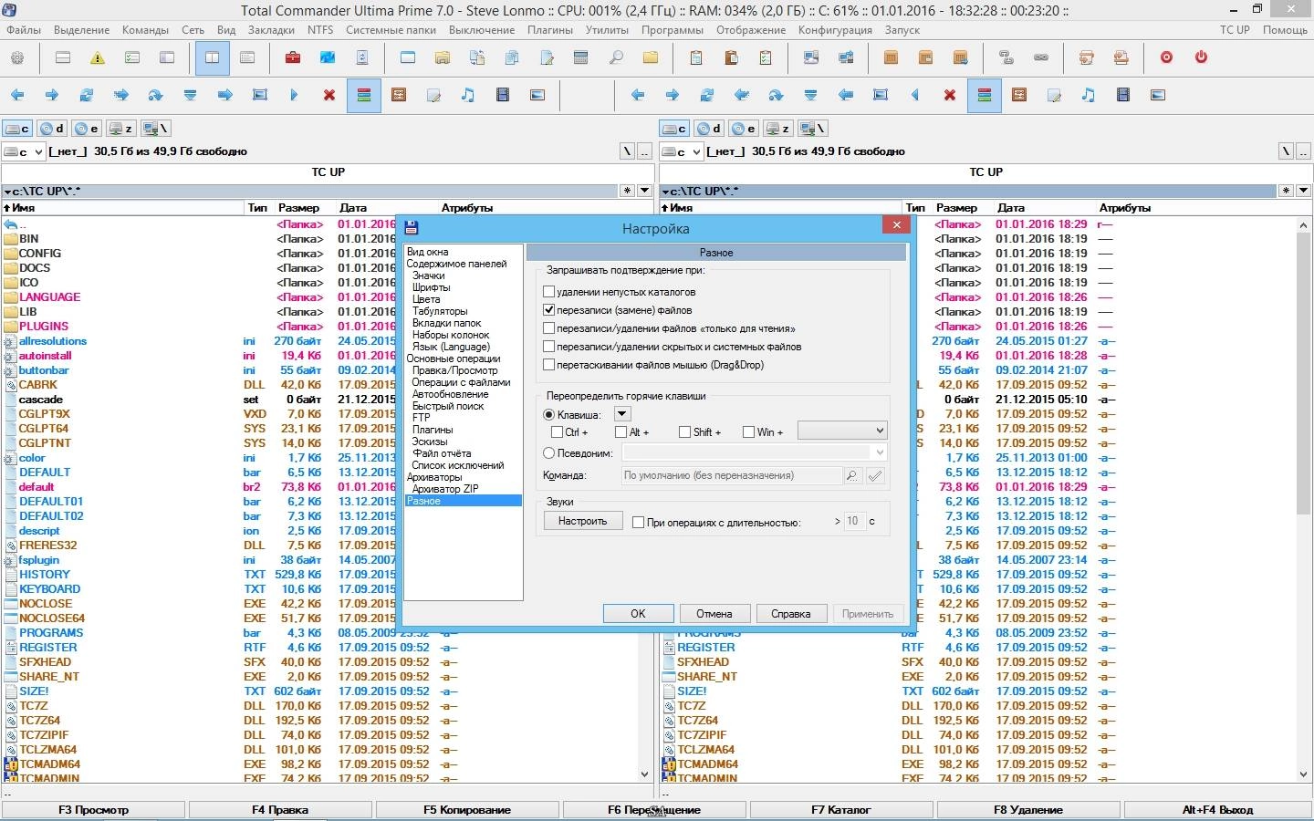Image resolution: width=1314 pixels, height=821 pixels.
Task: Enable Drag&Drop confirmation checkbox
Action: [x=548, y=365]
